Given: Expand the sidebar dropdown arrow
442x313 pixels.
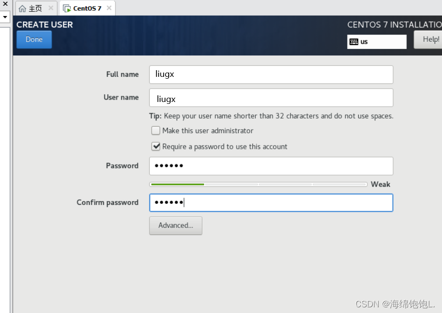Looking at the screenshot, I should coord(5,17).
